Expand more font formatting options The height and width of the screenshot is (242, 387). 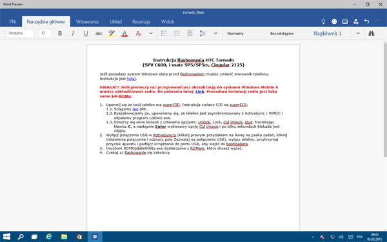151,34
